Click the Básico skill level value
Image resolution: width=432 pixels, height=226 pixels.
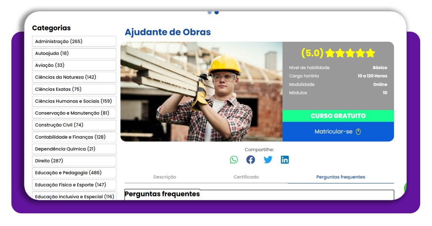click(x=380, y=67)
